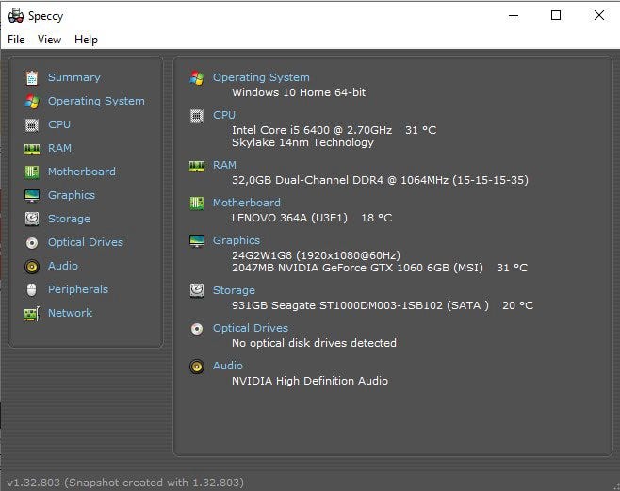Open the Operating System heading link

point(261,77)
